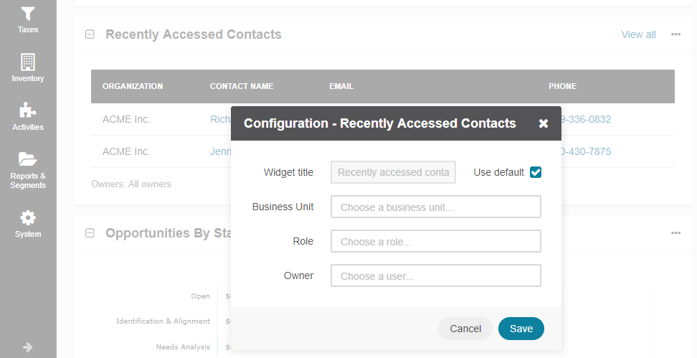Cancel the configuration dialog
Image resolution: width=697 pixels, height=358 pixels.
pyautogui.click(x=465, y=329)
